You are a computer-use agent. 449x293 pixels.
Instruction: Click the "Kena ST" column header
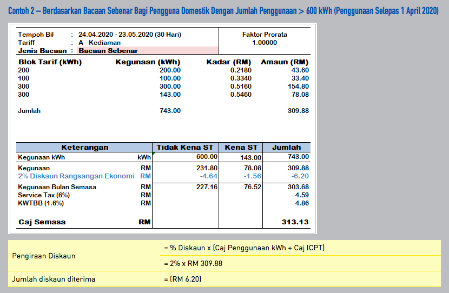click(241, 147)
